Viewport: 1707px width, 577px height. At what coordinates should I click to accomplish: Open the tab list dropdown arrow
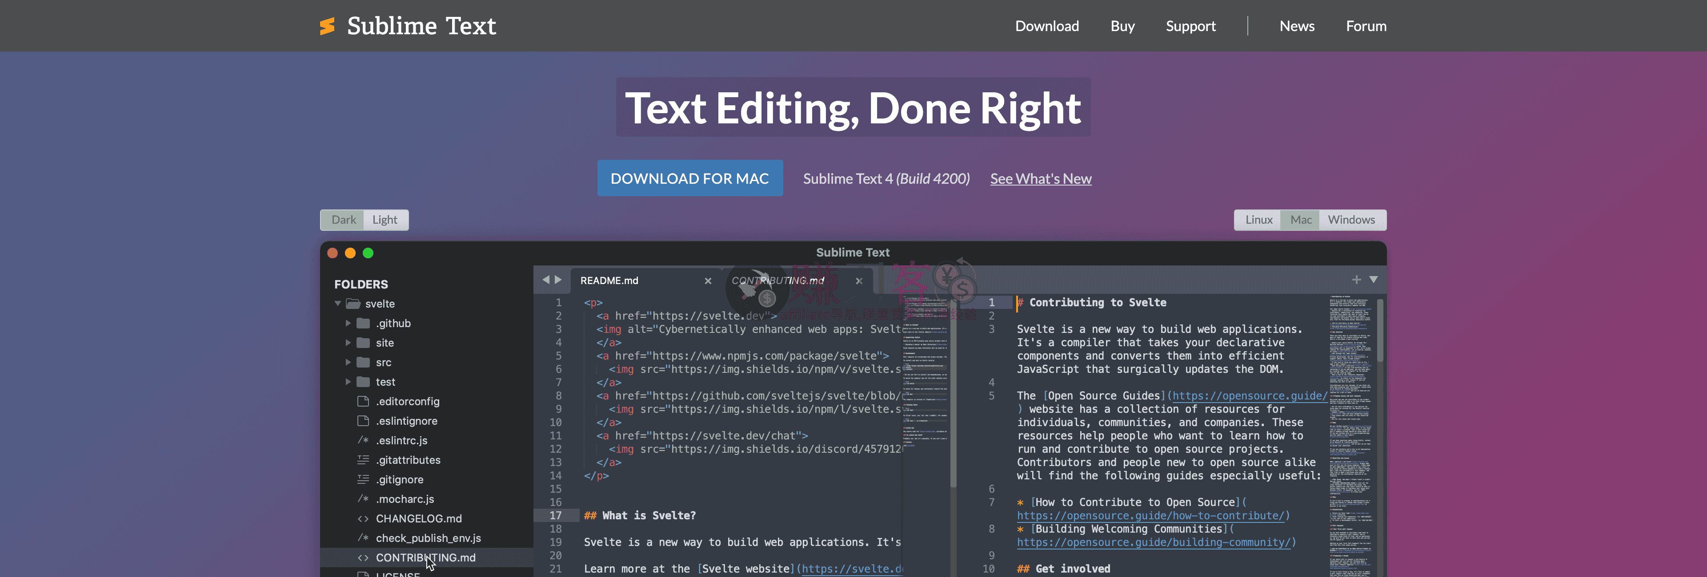tap(1373, 280)
